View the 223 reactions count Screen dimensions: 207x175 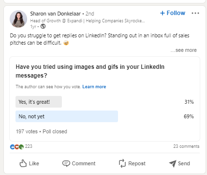(29, 146)
